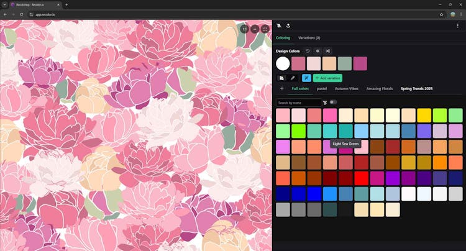Click the double-left-arrow icon beside Design Colors
Viewport: 466px width, 251px height.
click(318, 51)
